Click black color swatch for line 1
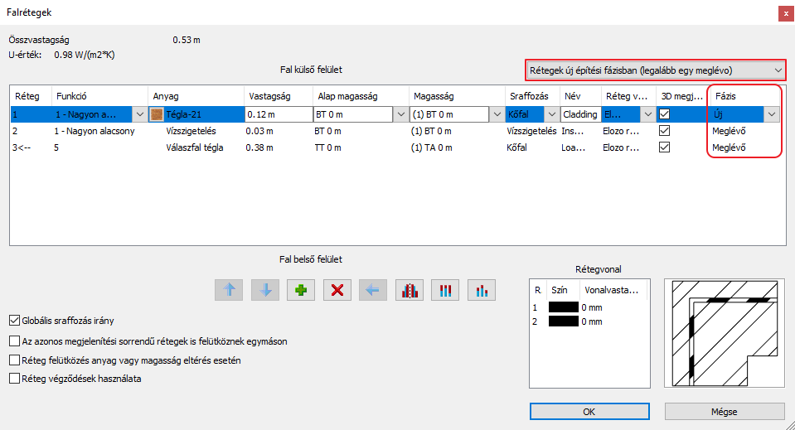 click(563, 307)
